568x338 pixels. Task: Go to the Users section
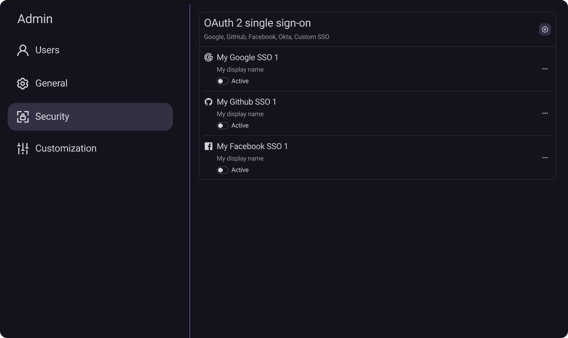click(x=47, y=50)
